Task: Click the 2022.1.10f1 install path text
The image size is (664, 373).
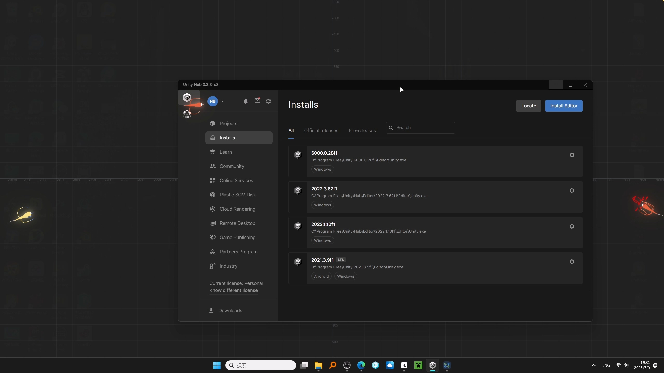Action: [x=368, y=231]
